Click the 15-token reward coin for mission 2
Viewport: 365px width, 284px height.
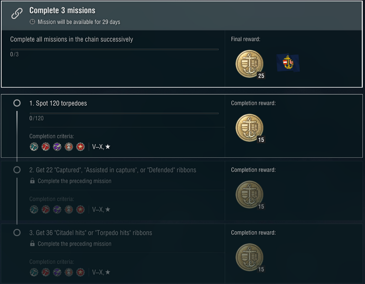(x=249, y=194)
